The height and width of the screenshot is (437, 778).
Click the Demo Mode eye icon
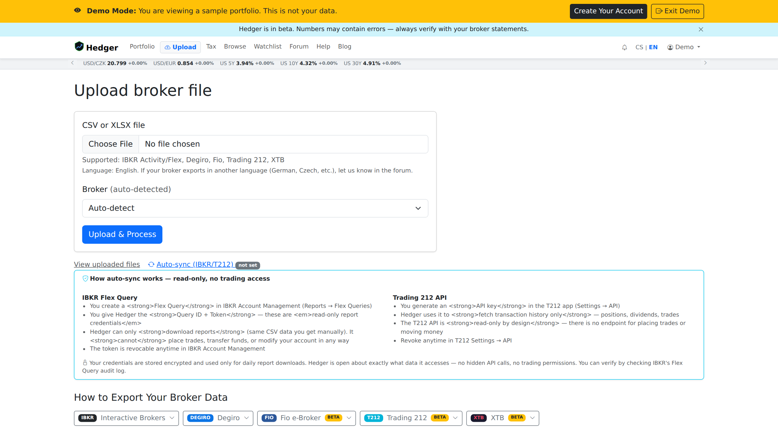coord(77,10)
